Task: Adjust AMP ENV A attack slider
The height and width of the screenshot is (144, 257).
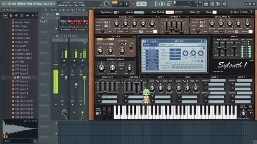Action: point(167,32)
